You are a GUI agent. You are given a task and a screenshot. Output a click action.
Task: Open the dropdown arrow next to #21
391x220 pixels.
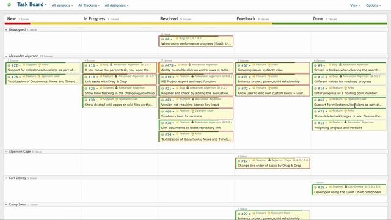pyautogui.click(x=174, y=89)
